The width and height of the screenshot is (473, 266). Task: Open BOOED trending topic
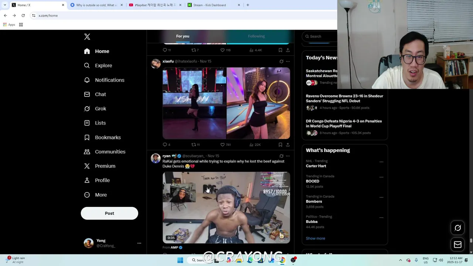tap(312, 181)
